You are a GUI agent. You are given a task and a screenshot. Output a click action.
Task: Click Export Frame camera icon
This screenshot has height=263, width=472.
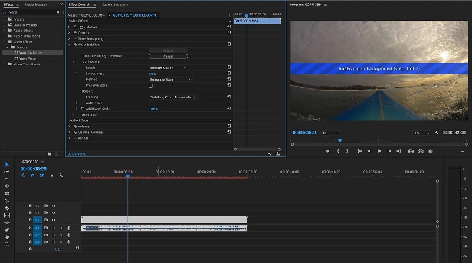click(430, 151)
